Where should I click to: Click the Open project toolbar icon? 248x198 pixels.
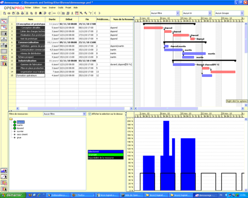point(9,13)
